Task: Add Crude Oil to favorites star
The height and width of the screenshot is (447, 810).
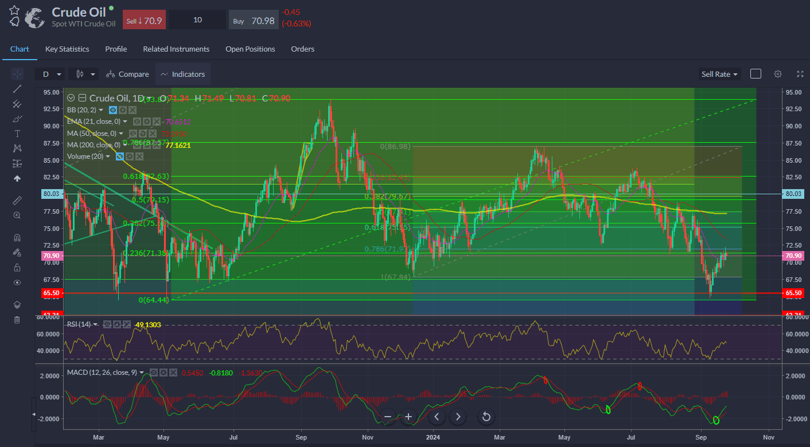Action: pos(14,10)
